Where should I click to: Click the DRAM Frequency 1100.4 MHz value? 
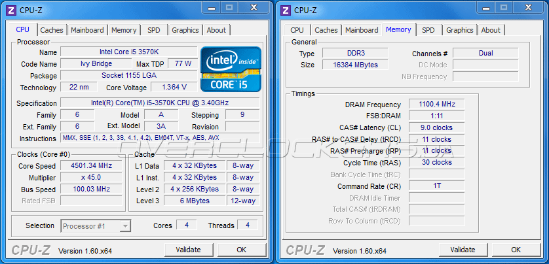coord(436,104)
